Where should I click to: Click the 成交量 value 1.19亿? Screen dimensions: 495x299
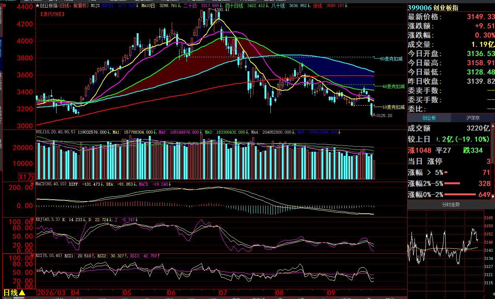click(x=483, y=44)
